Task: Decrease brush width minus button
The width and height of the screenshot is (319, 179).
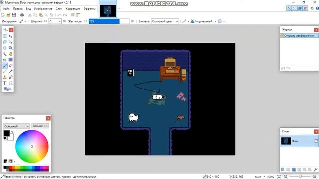Action: coord(45,21)
